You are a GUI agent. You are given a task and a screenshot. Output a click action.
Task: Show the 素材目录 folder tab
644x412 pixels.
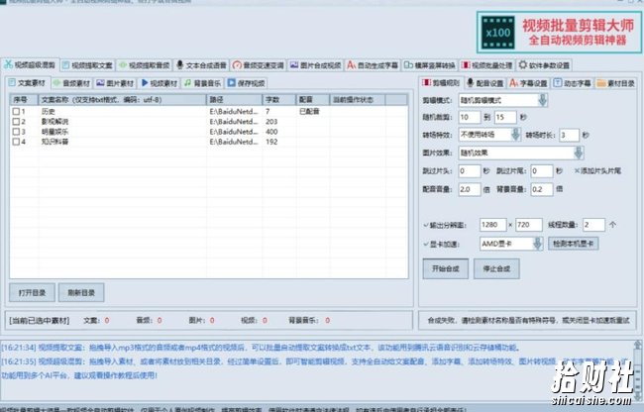(x=615, y=83)
